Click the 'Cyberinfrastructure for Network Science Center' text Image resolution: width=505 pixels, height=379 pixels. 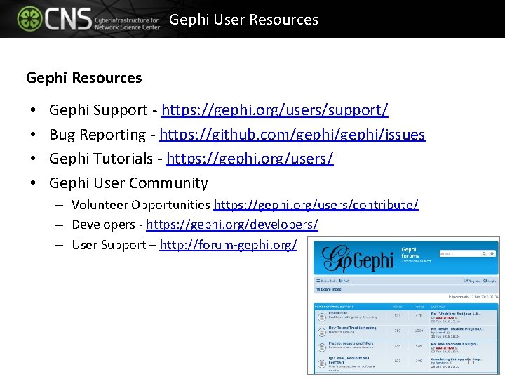127,24
